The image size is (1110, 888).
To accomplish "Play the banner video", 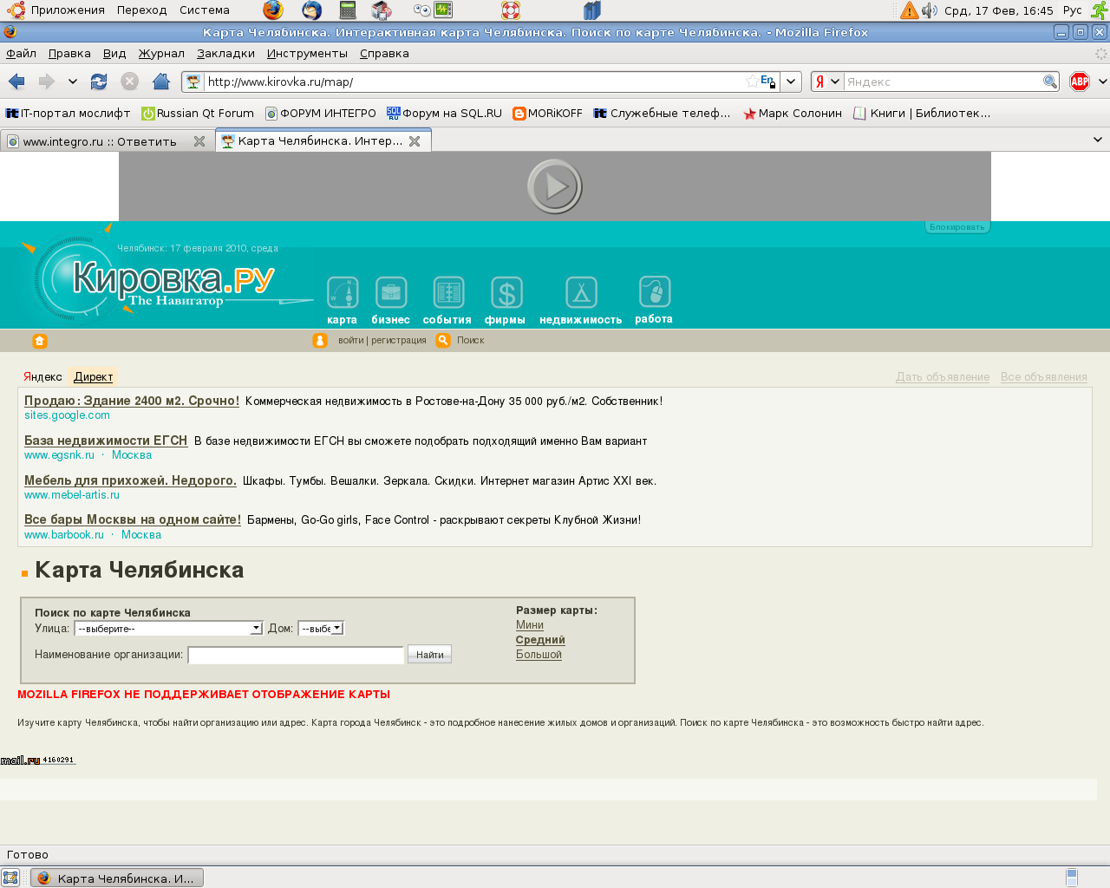I will (x=555, y=186).
